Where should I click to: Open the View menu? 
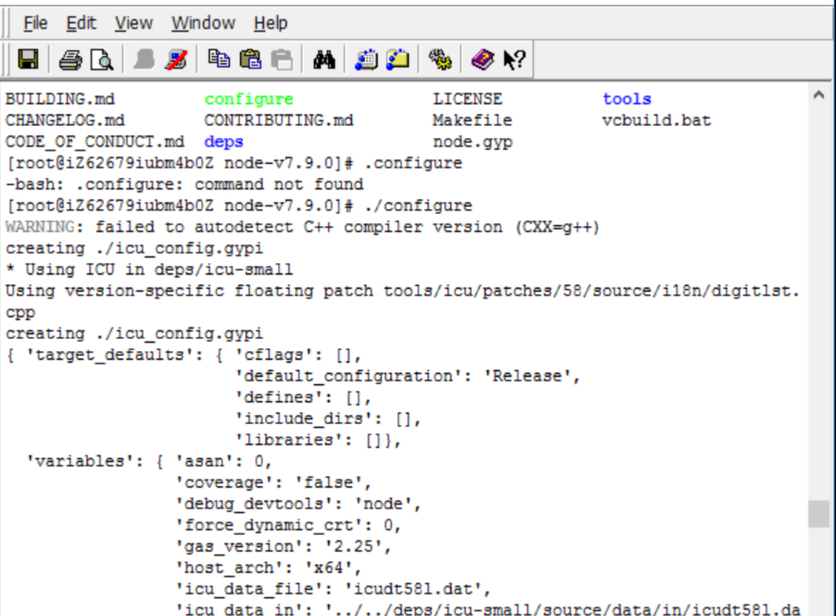134,23
